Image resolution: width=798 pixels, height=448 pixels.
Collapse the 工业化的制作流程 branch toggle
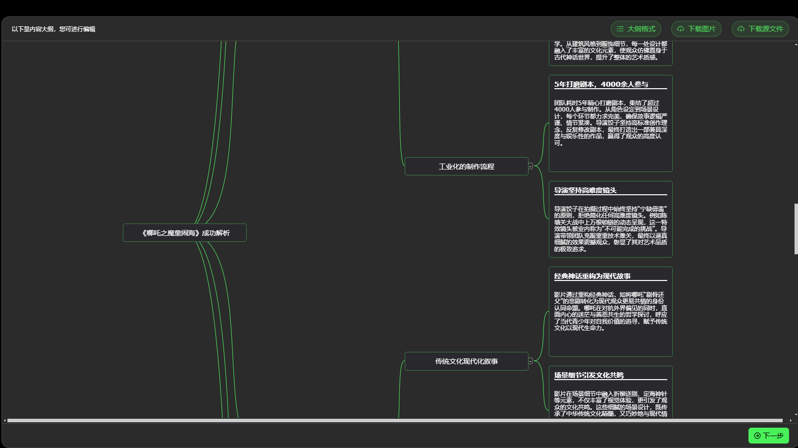click(x=531, y=167)
